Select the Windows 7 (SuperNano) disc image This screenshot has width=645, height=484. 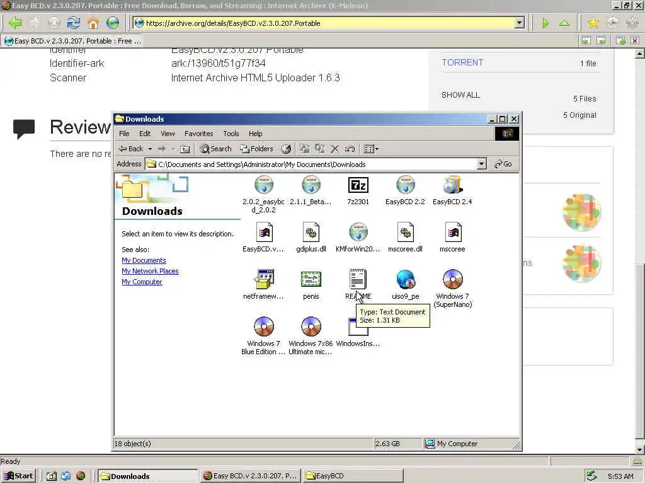click(x=452, y=289)
